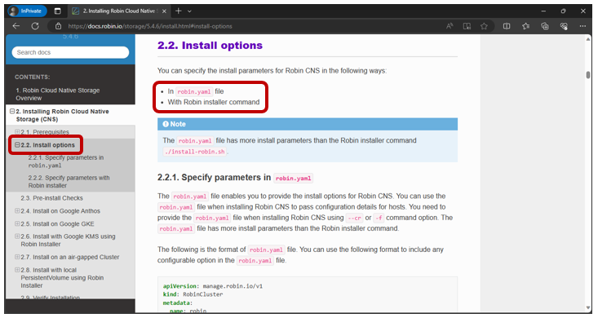Refresh the page
Image resolution: width=598 pixels, height=318 pixels.
pos(35,26)
